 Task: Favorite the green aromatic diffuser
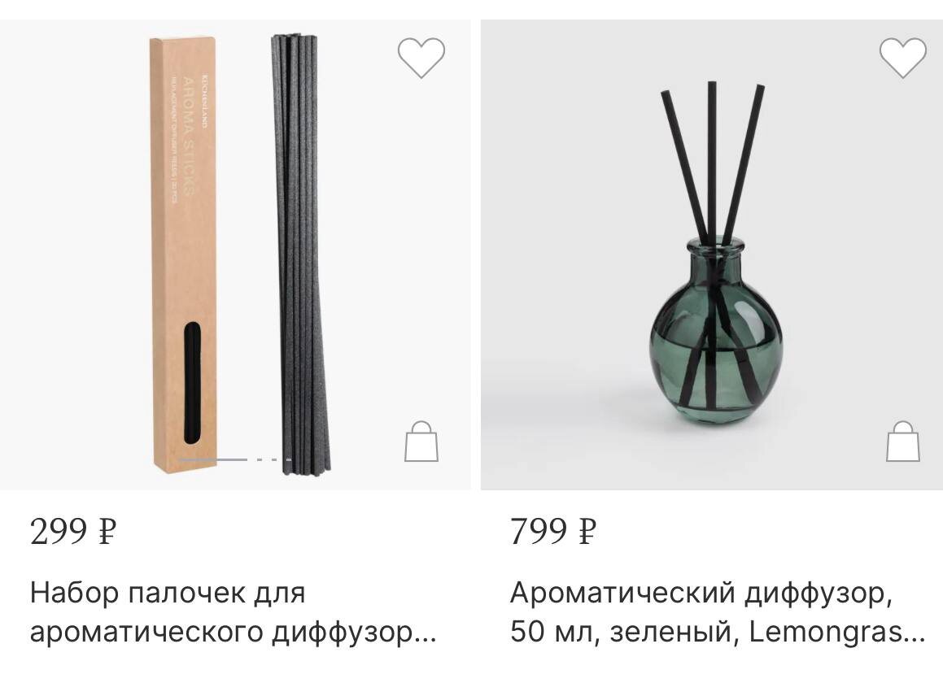pyautogui.click(x=902, y=58)
